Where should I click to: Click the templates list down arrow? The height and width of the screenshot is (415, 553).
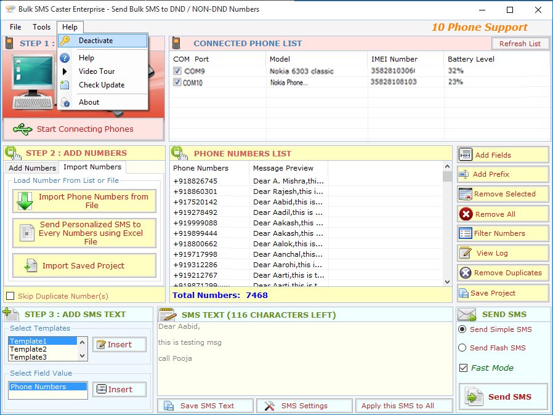(x=82, y=356)
